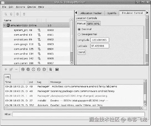
Task: Click the remove log filter minus icon
Action: 16,69
